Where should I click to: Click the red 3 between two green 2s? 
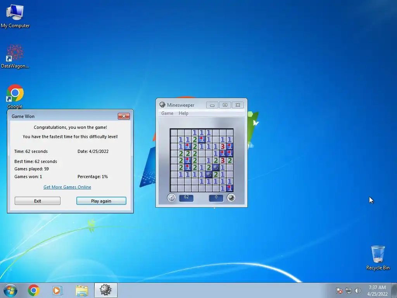click(223, 160)
